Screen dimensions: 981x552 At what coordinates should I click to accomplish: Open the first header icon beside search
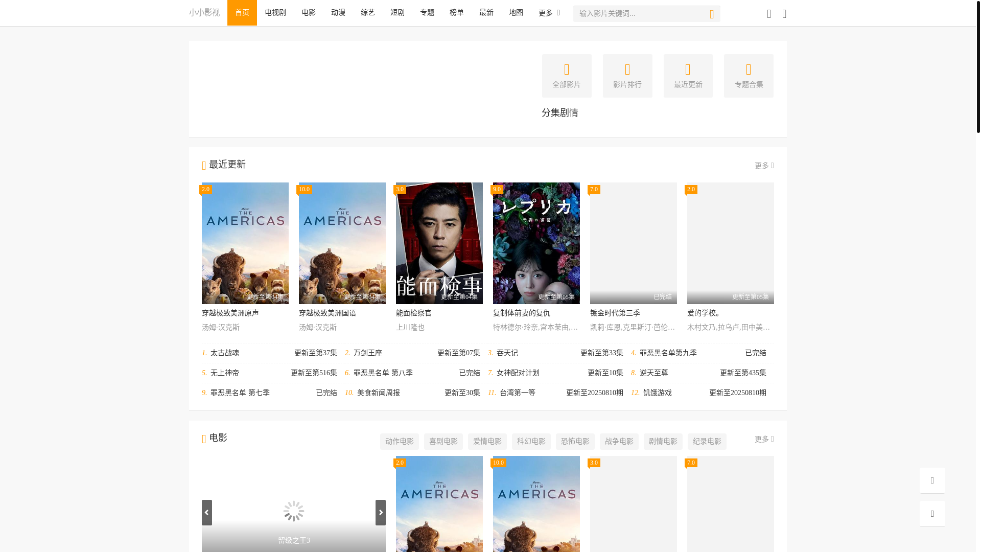click(769, 14)
